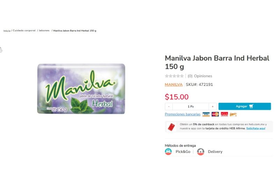Add product to cart with Agregar
This screenshot has width=279, height=185.
(245, 106)
